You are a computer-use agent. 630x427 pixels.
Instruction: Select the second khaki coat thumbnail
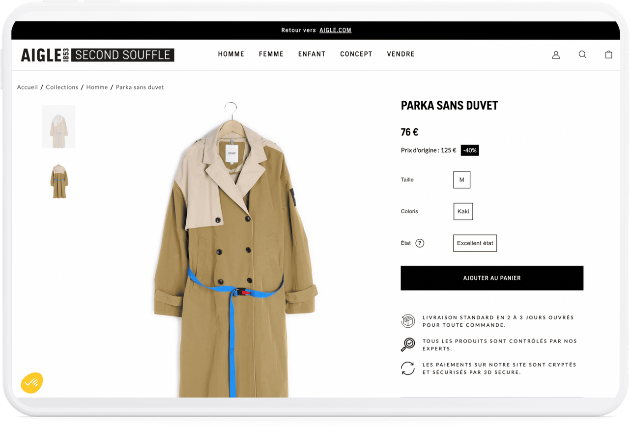tap(58, 181)
